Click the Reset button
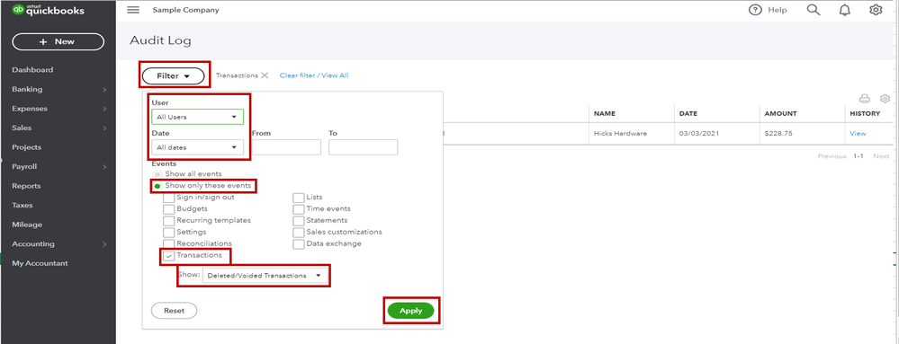Viewport: 899px width, 344px height. [174, 311]
